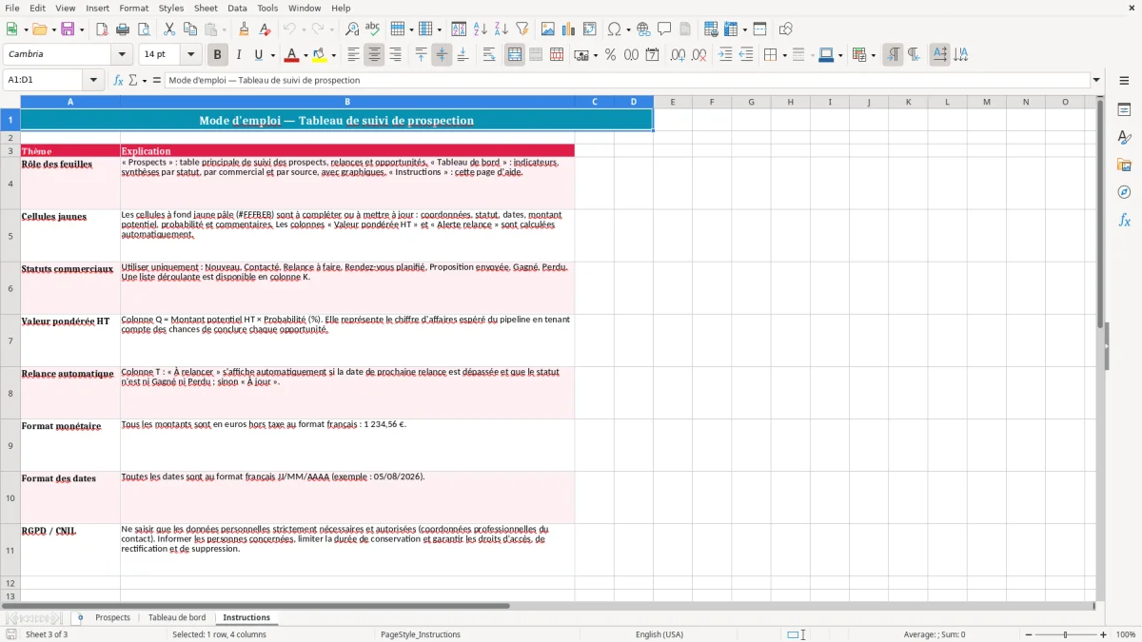This screenshot has width=1142, height=642.
Task: Click the 100% zoom level
Action: tap(1126, 634)
